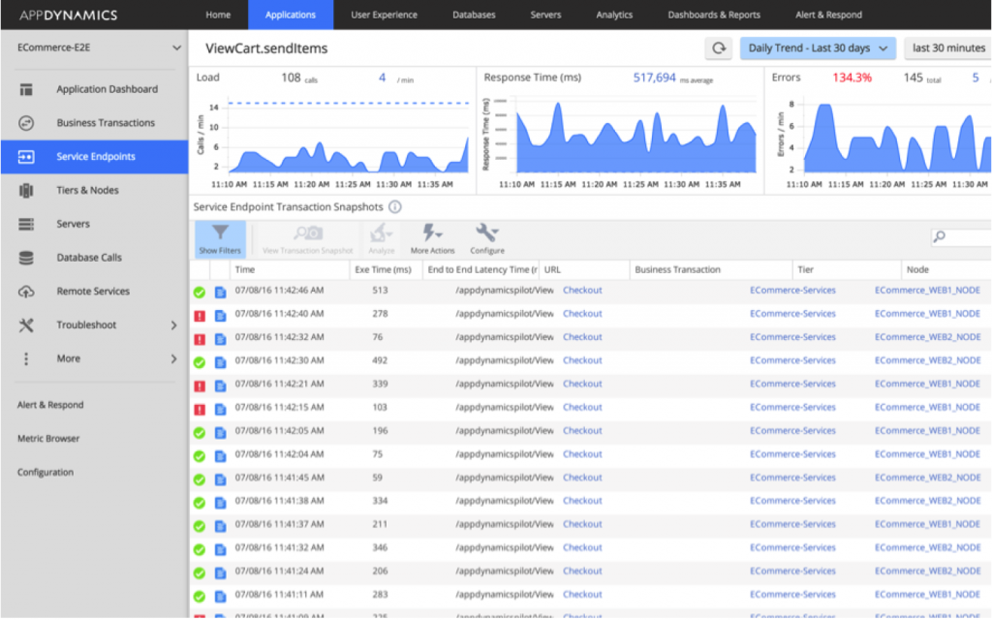This screenshot has width=992, height=620.
Task: Open the Application Dashboard icon in sidebar
Action: (26, 89)
